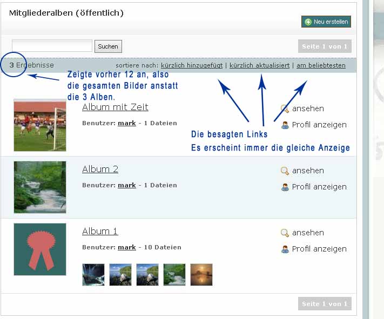
Task: Click the profile icon in Album mit Zeit row
Action: pyautogui.click(x=285, y=125)
